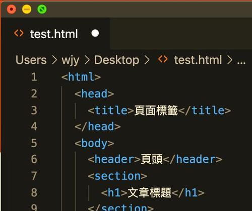
Task: Open the wjy breadcrumb folder
Action: [x=71, y=60]
